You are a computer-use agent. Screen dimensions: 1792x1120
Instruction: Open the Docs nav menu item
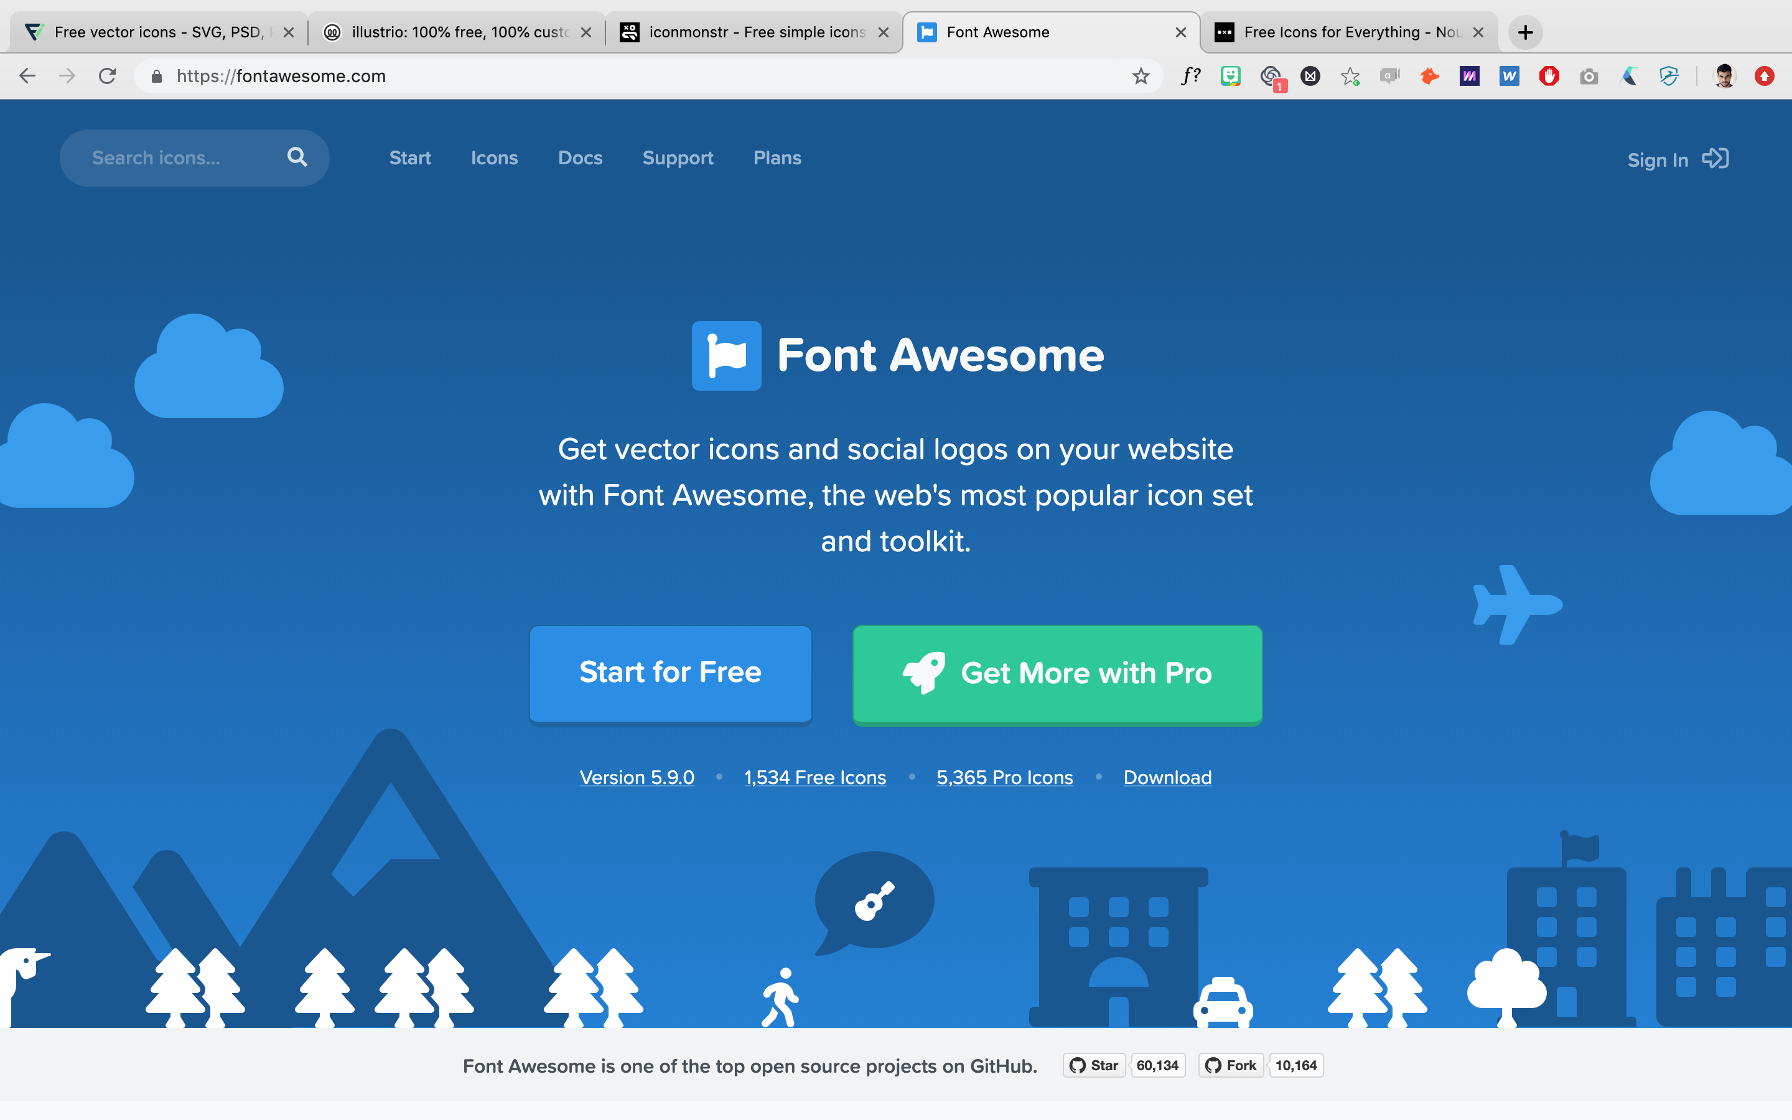pos(580,158)
